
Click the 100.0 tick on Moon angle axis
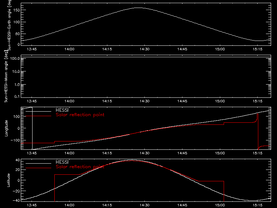[x=15, y=58]
